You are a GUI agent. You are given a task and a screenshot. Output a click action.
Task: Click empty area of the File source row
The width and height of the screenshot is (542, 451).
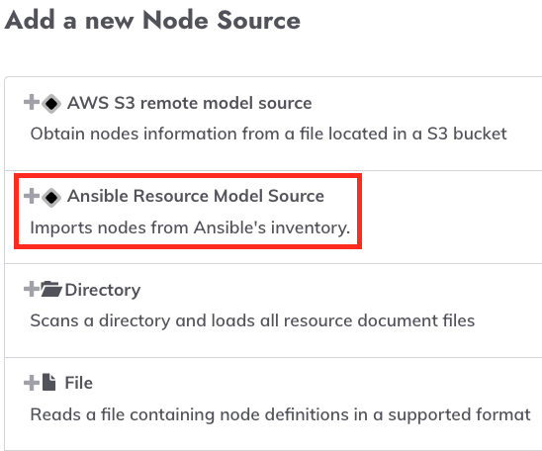click(x=312, y=384)
